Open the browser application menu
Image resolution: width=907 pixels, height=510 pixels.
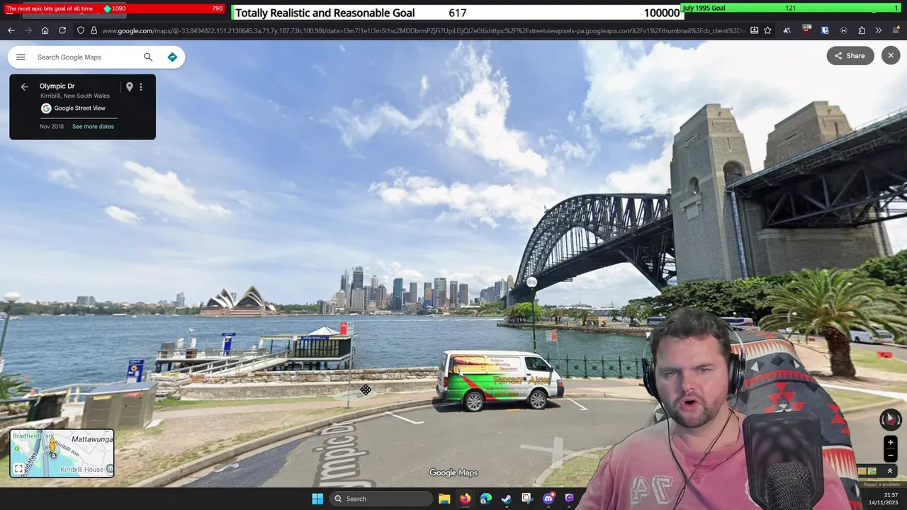(x=896, y=30)
